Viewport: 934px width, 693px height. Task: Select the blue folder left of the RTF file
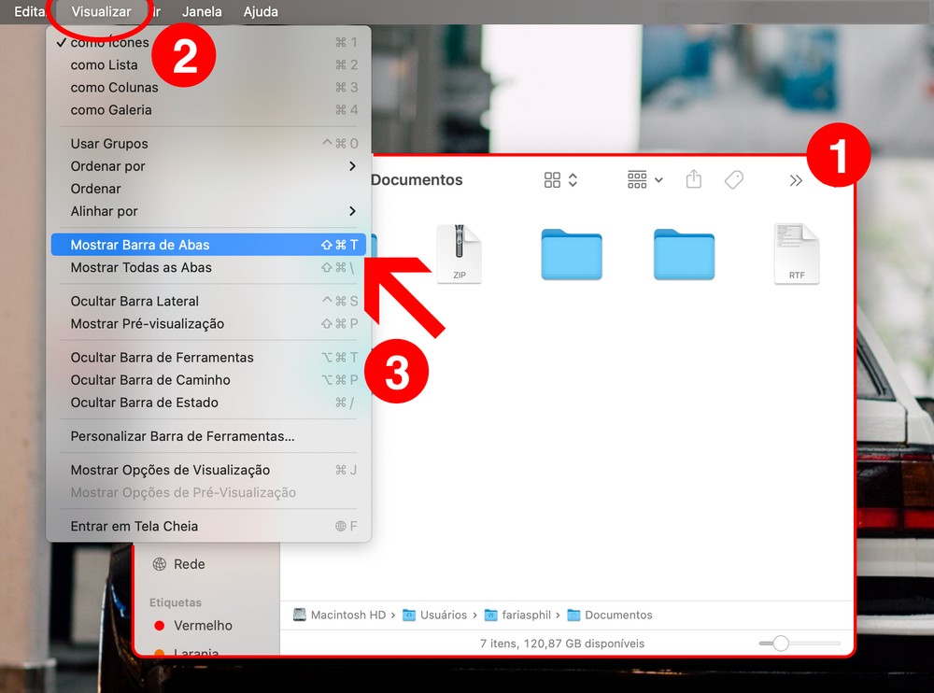click(684, 255)
